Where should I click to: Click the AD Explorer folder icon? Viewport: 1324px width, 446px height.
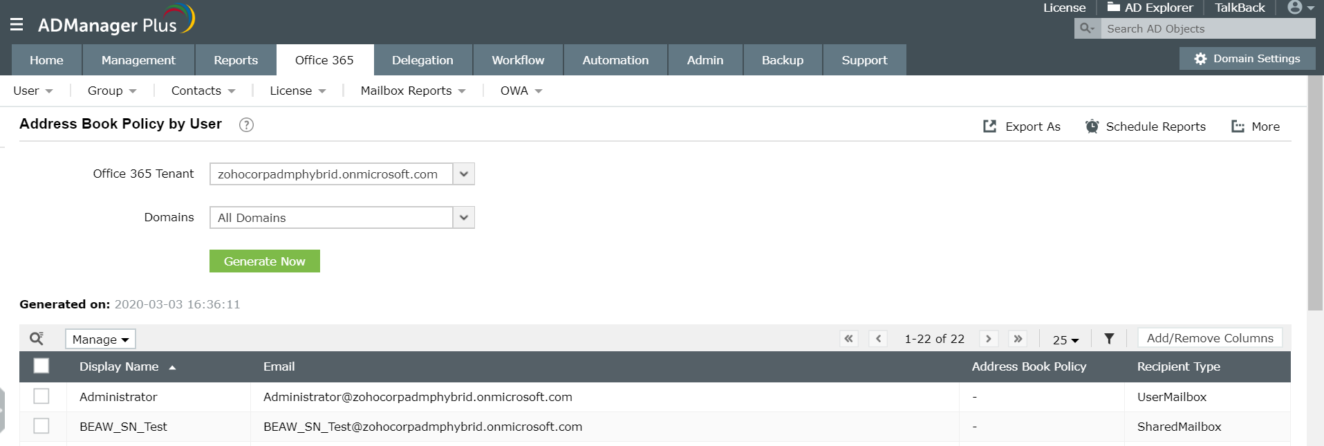pos(1113,7)
